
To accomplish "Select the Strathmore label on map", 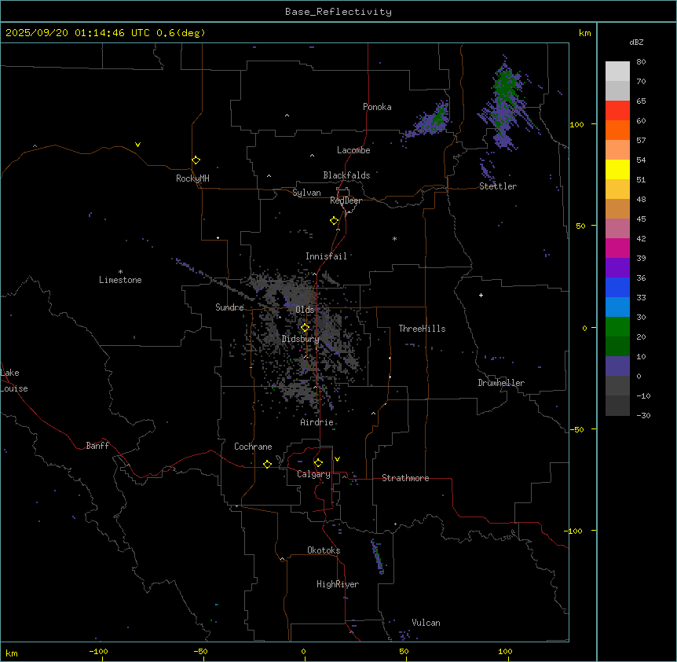I will [405, 478].
